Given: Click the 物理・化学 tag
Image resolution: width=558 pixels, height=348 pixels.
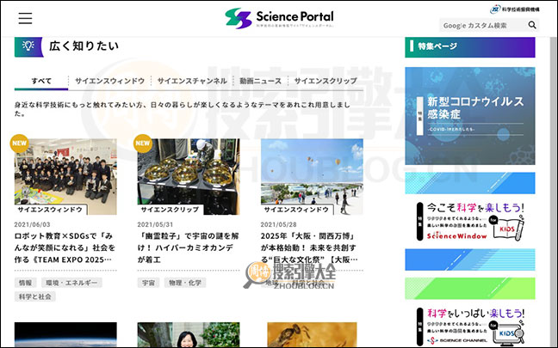Looking at the screenshot, I should point(185,283).
